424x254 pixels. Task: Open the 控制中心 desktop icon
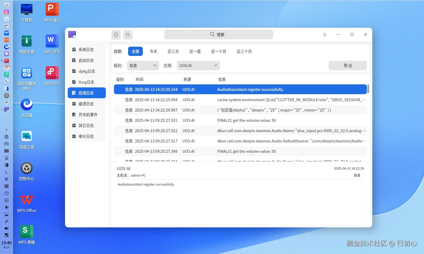click(27, 172)
